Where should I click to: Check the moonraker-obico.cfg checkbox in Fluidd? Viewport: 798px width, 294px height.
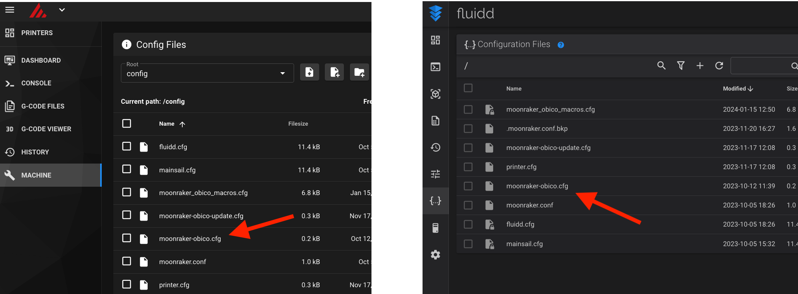pos(468,186)
